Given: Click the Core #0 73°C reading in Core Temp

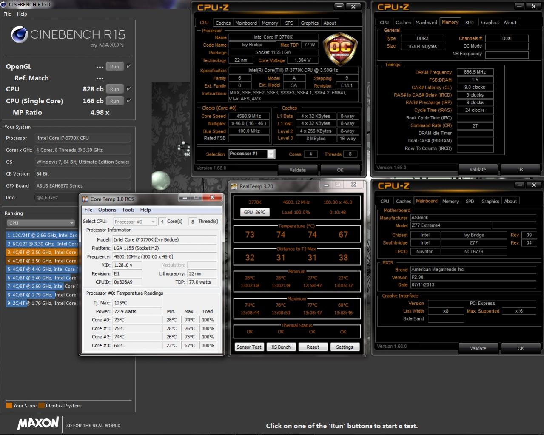Looking at the screenshot, I should point(137,320).
